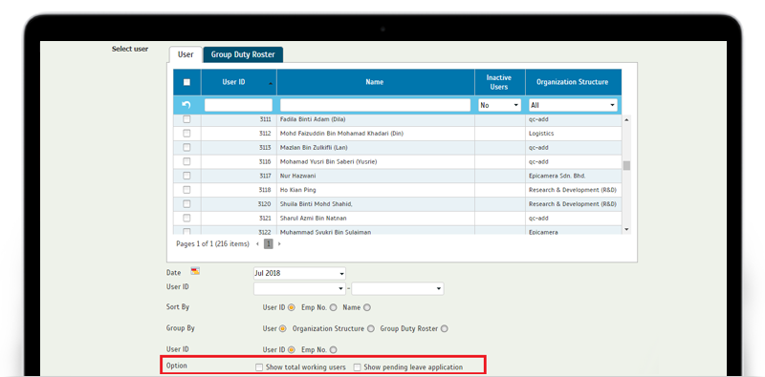This screenshot has height=377, width=765.
Task: Open the first User ID range dropdown
Action: tap(299, 288)
